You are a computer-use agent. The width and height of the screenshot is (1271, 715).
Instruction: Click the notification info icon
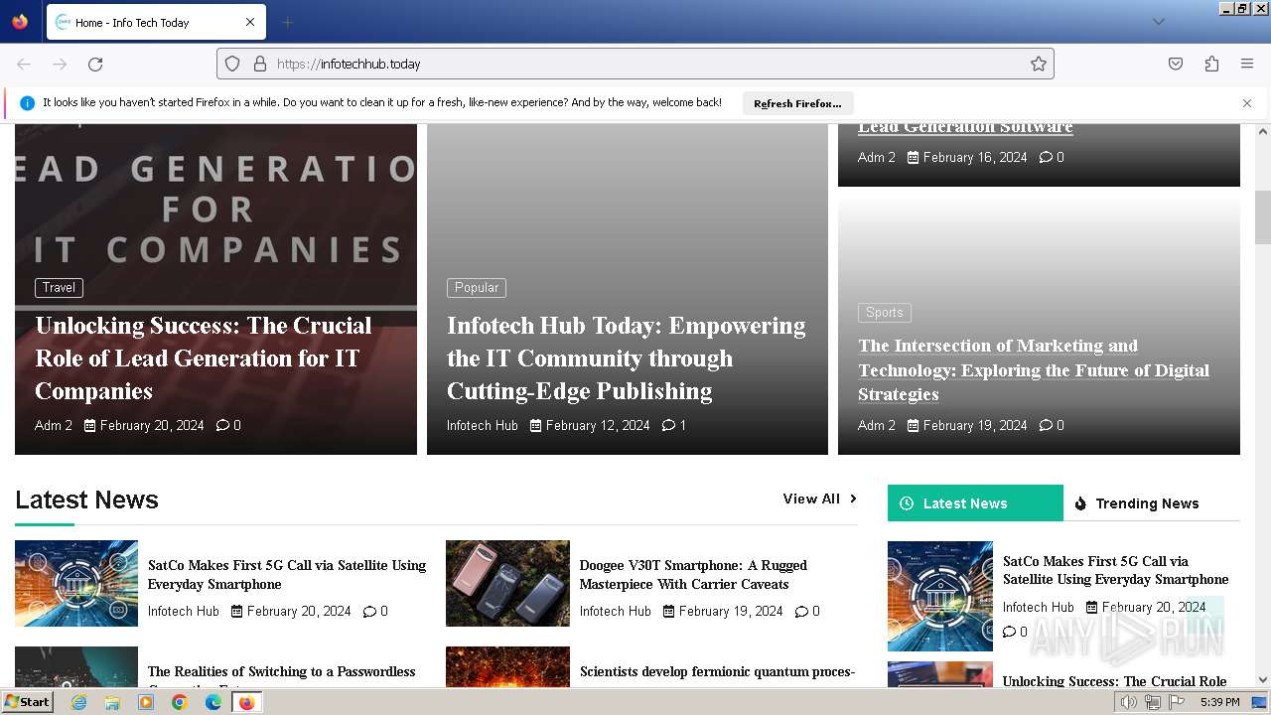tap(27, 103)
